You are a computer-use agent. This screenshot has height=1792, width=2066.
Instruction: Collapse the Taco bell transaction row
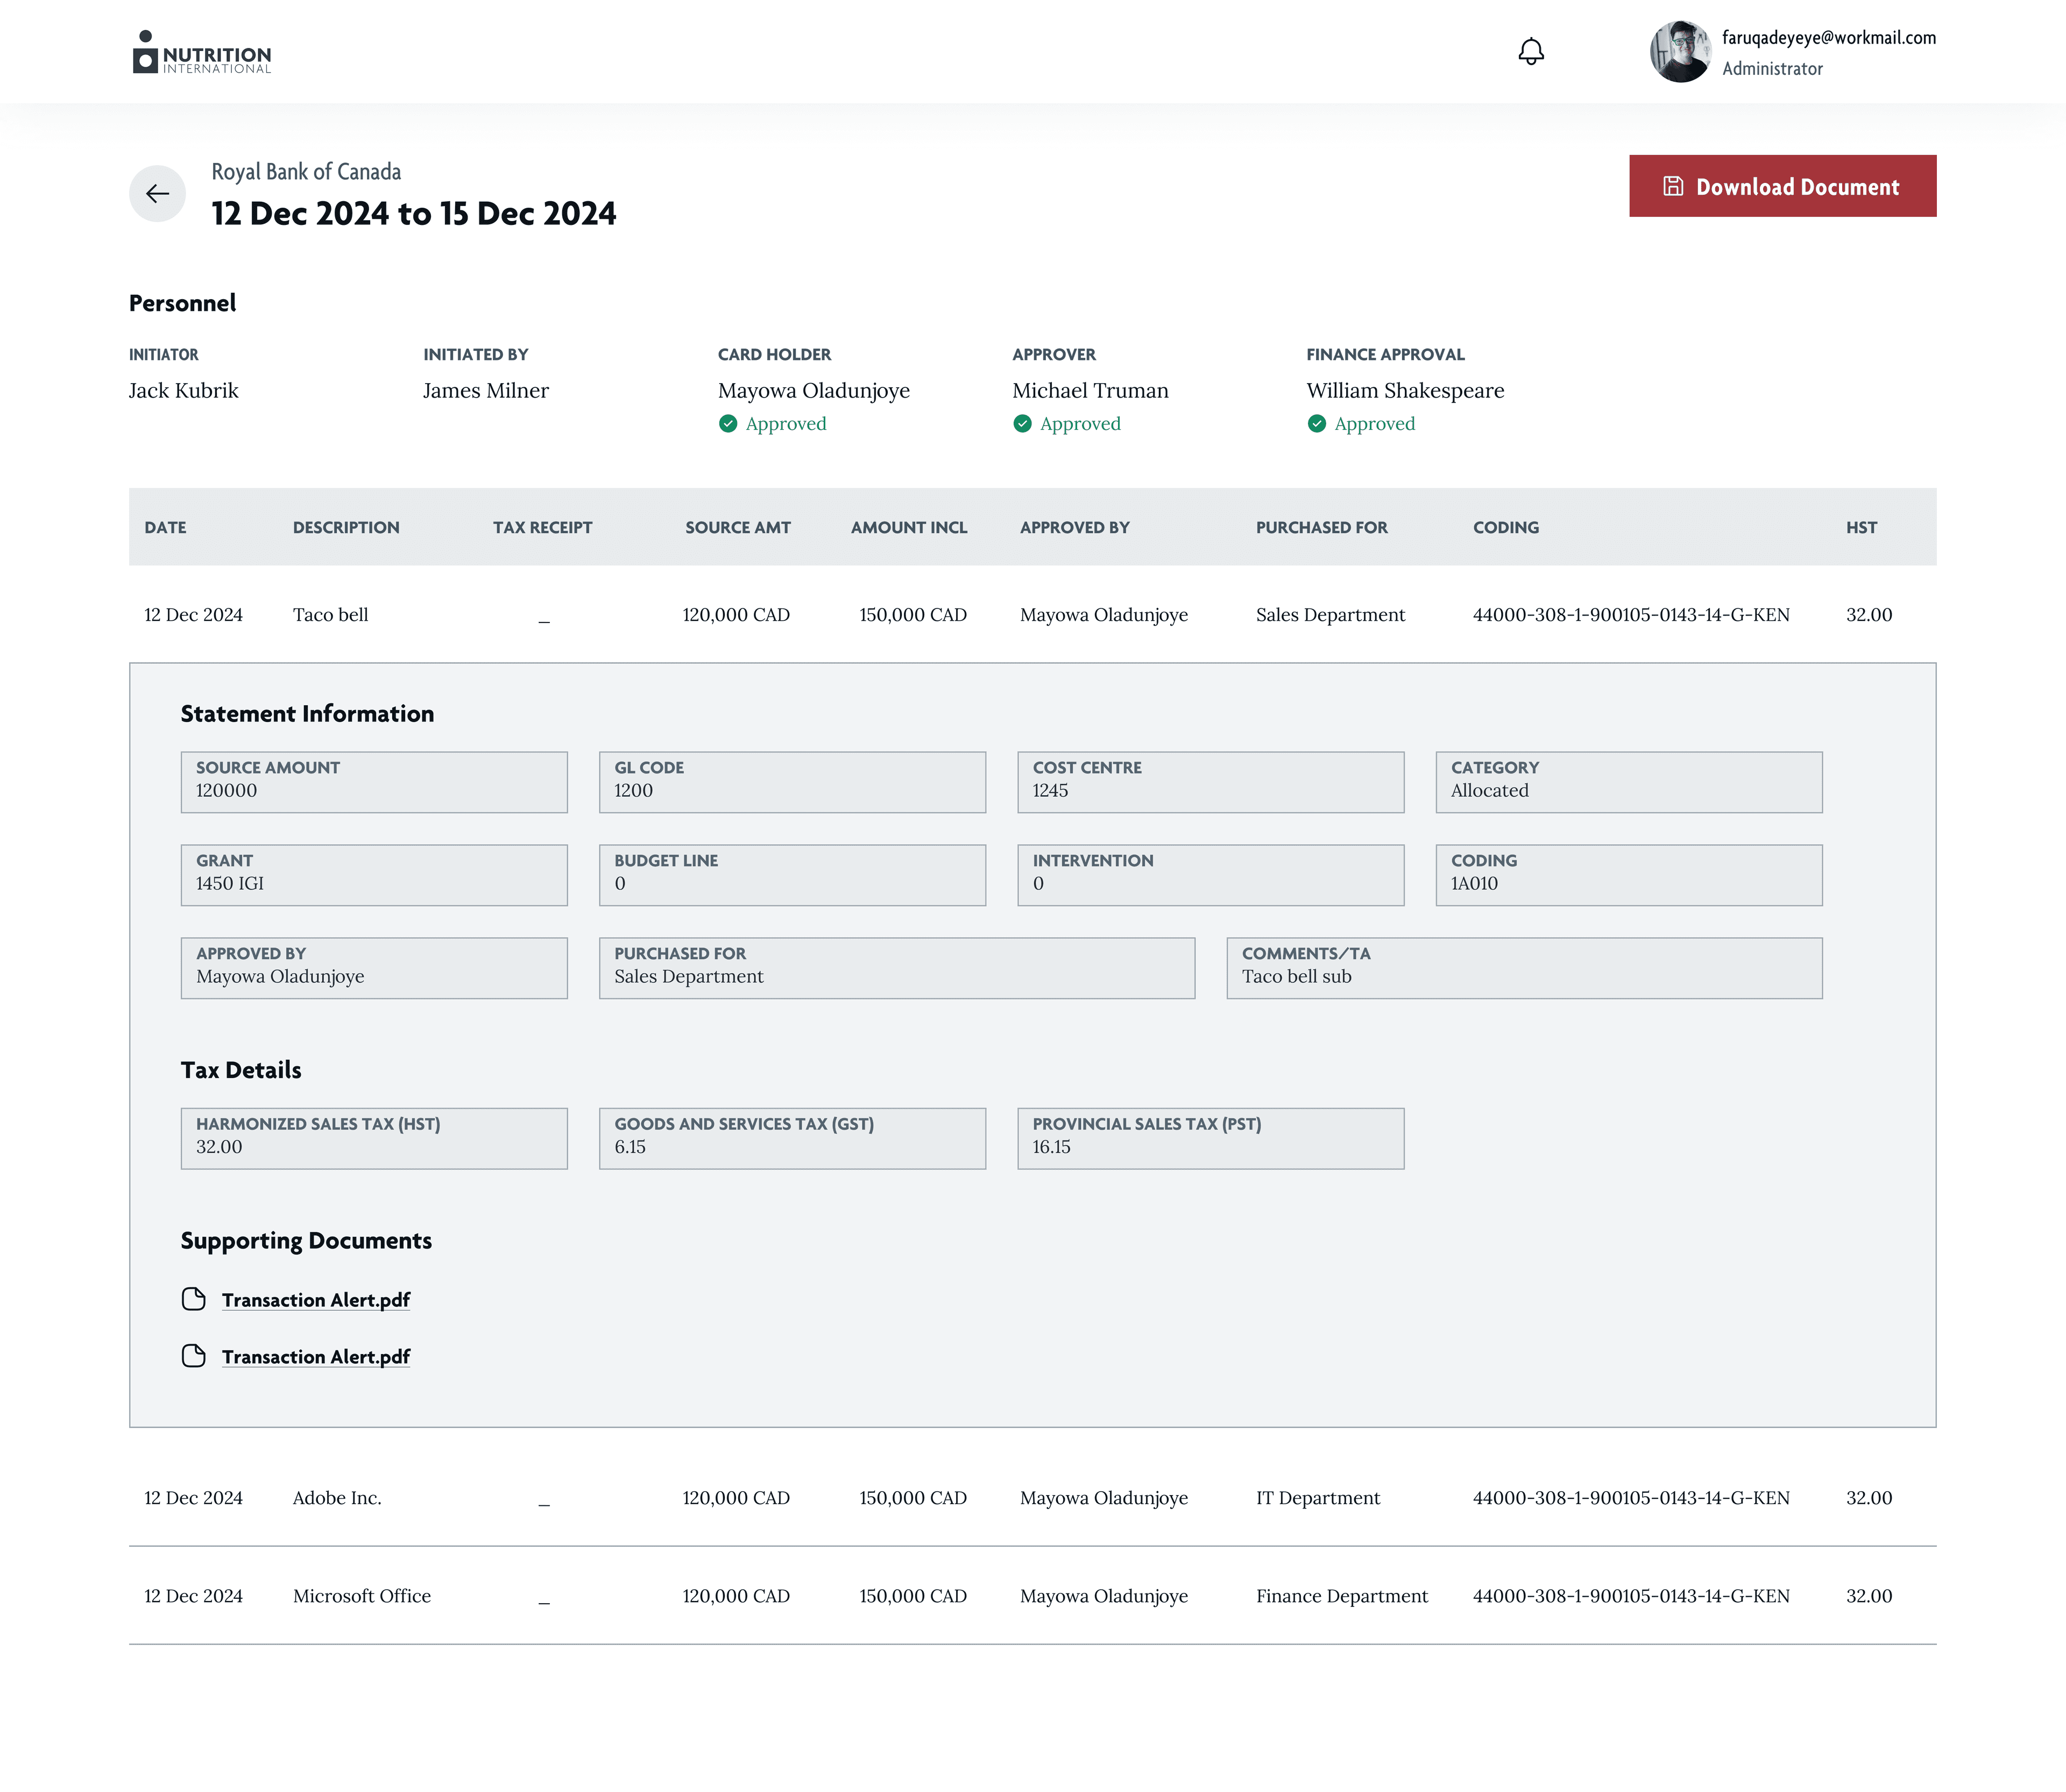pyautogui.click(x=1032, y=614)
